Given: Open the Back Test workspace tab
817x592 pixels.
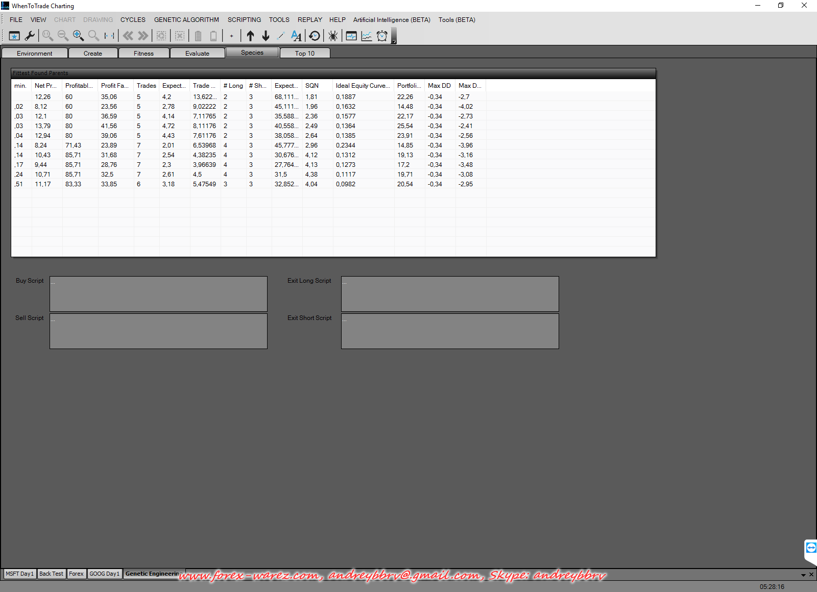Looking at the screenshot, I should click(x=51, y=574).
